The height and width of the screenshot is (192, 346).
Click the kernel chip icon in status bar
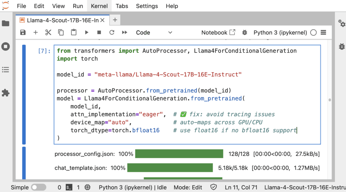pyautogui.click(x=88, y=187)
